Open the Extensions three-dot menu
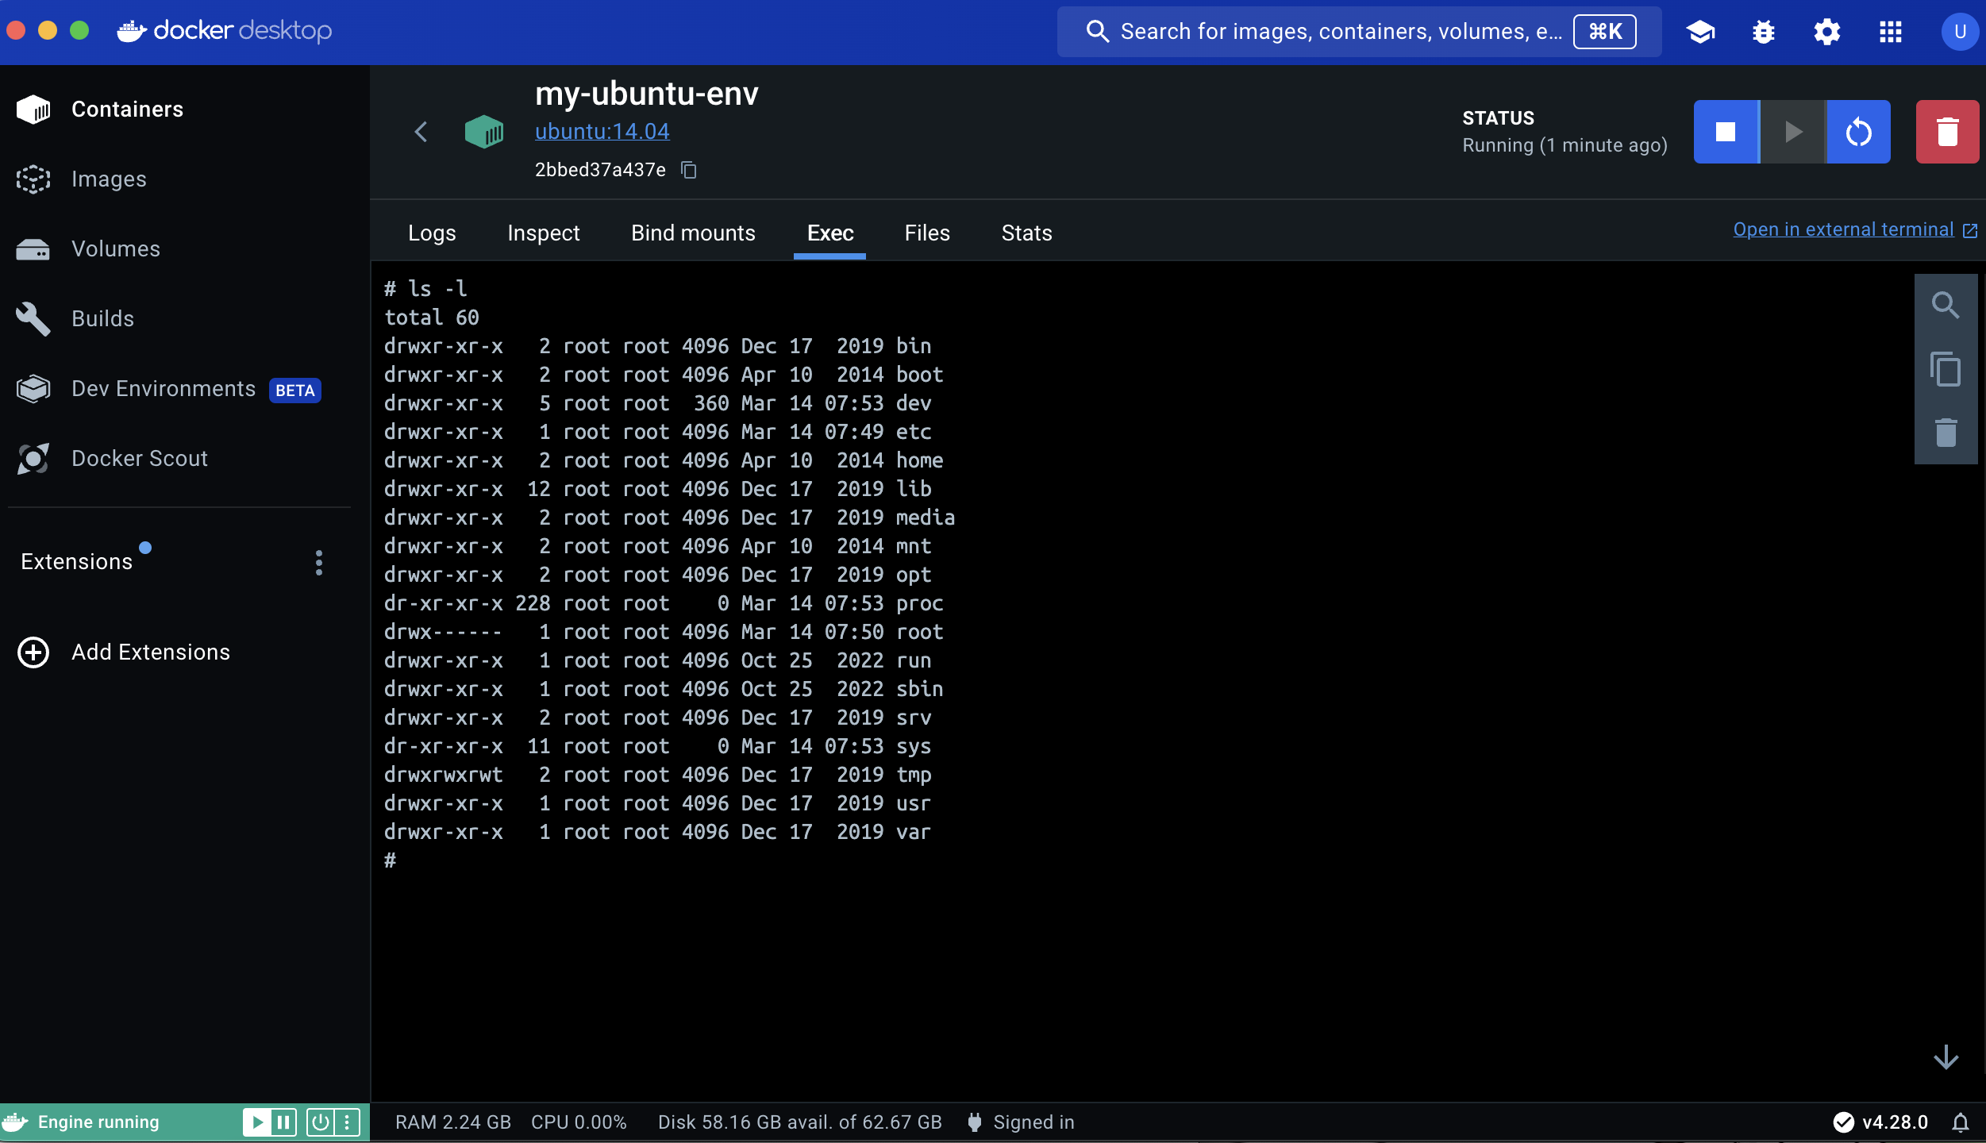This screenshot has width=1986, height=1143. click(319, 563)
